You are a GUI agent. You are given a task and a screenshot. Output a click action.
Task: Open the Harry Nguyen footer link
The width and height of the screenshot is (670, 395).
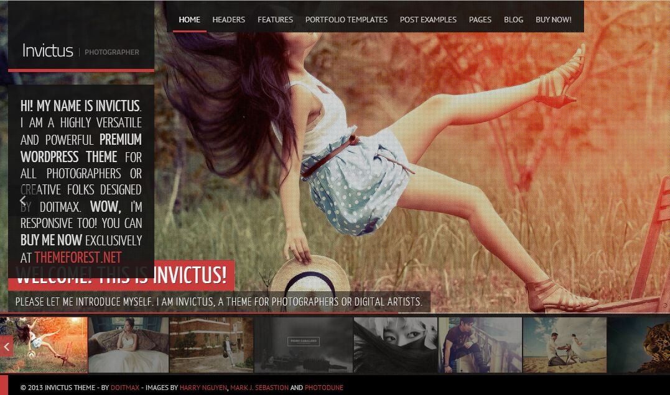point(203,388)
